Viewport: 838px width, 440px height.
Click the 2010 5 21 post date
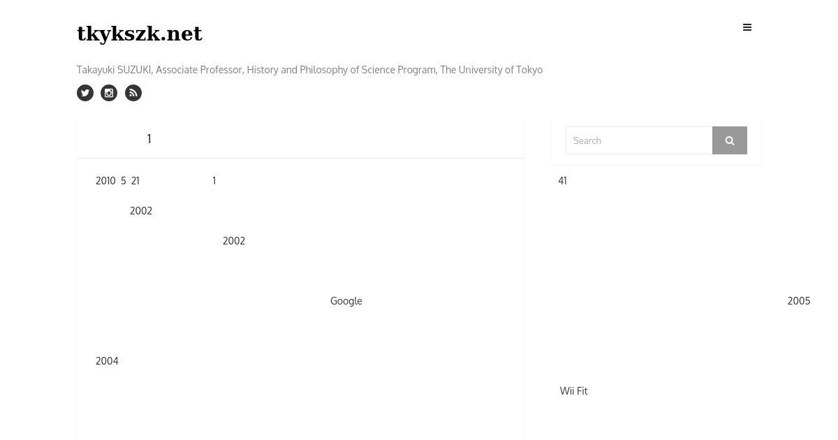[117, 181]
